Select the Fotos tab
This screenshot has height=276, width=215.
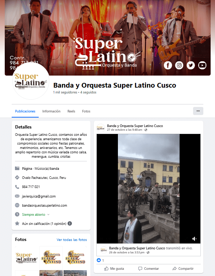coord(86,111)
